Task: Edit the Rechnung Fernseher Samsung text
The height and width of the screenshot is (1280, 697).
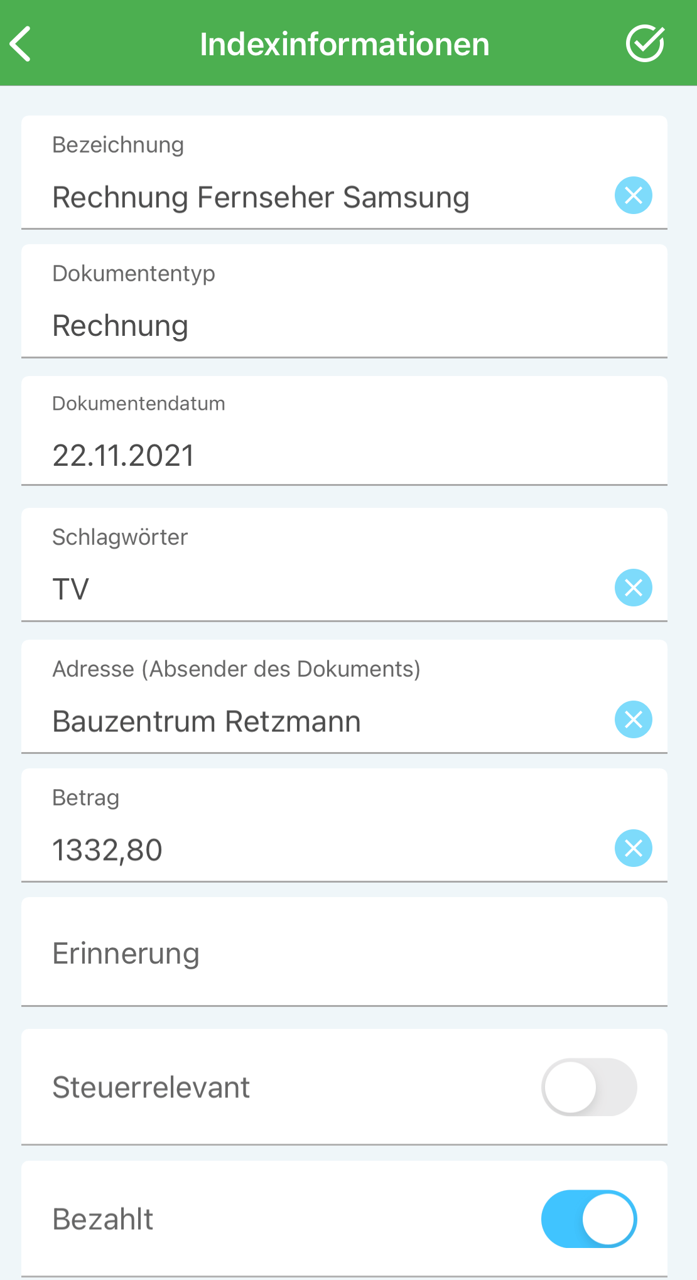Action: click(x=261, y=197)
